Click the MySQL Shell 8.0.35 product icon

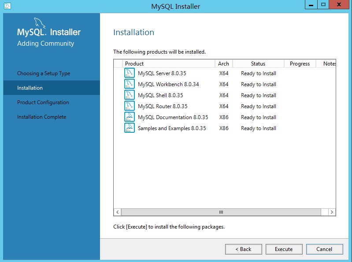tap(130, 95)
